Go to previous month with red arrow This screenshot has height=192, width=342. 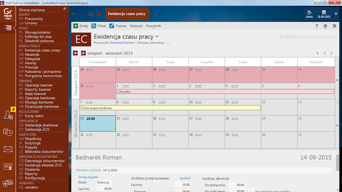(x=76, y=53)
